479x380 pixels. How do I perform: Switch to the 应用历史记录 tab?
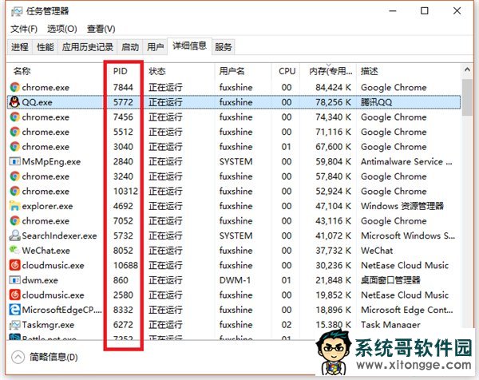pyautogui.click(x=88, y=47)
